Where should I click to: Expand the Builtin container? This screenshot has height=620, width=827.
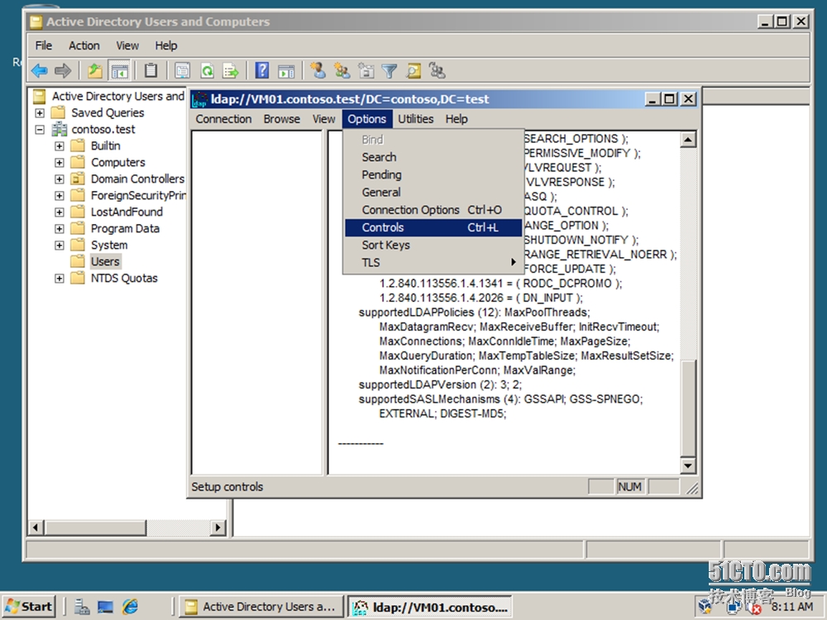pyautogui.click(x=59, y=146)
